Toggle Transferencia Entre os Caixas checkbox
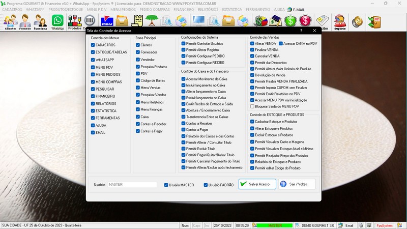 tap(183, 117)
